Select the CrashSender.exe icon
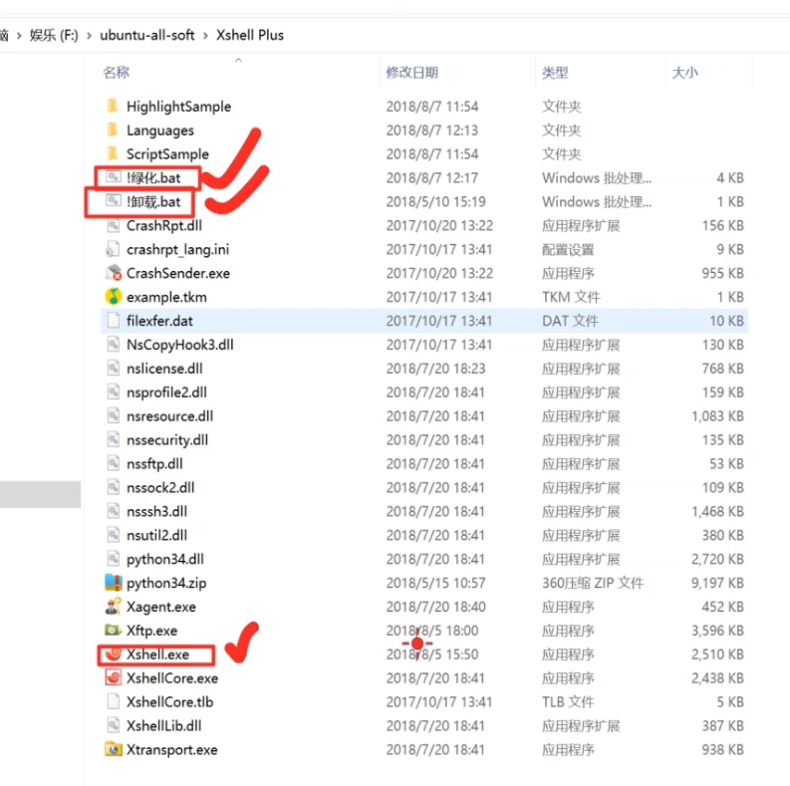This screenshot has width=790, height=786. coord(113,273)
